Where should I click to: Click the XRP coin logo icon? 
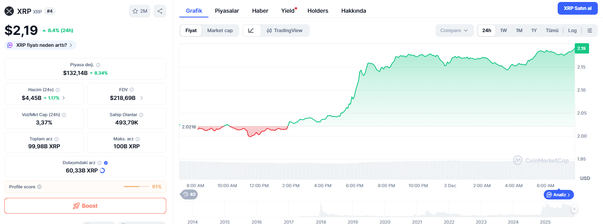pyautogui.click(x=10, y=11)
